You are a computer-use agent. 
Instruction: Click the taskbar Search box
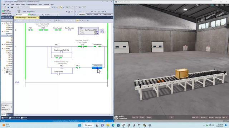[88, 125]
